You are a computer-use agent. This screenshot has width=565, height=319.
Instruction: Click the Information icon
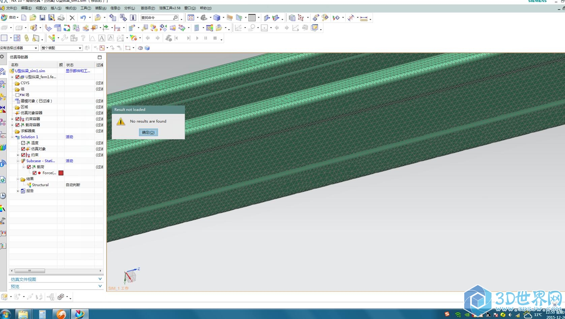click(133, 17)
